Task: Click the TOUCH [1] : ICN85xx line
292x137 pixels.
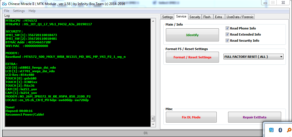Action: [x=22, y=82]
